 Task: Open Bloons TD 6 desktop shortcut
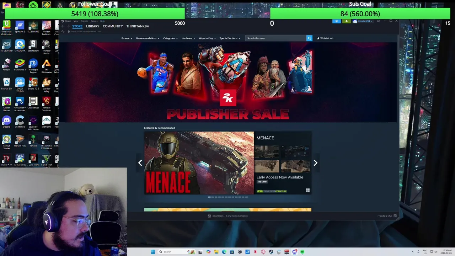[x=33, y=84]
